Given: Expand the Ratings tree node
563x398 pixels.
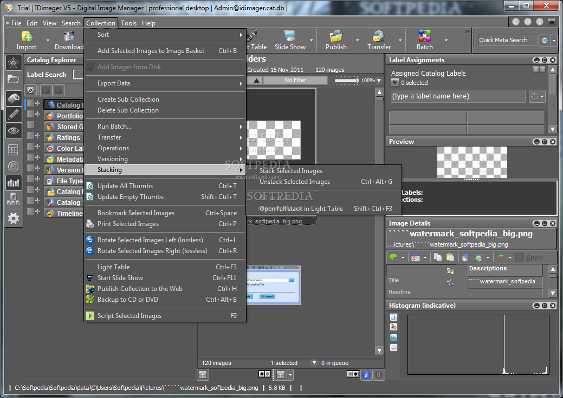Looking at the screenshot, I should coord(37,136).
